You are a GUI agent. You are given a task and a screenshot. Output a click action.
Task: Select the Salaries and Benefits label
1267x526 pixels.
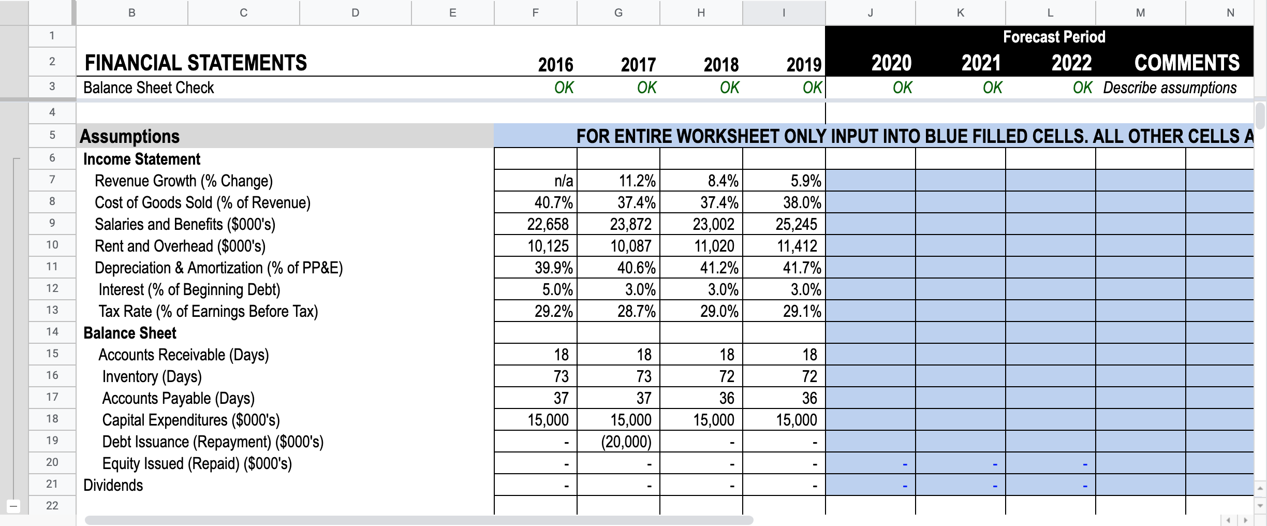coord(185,224)
